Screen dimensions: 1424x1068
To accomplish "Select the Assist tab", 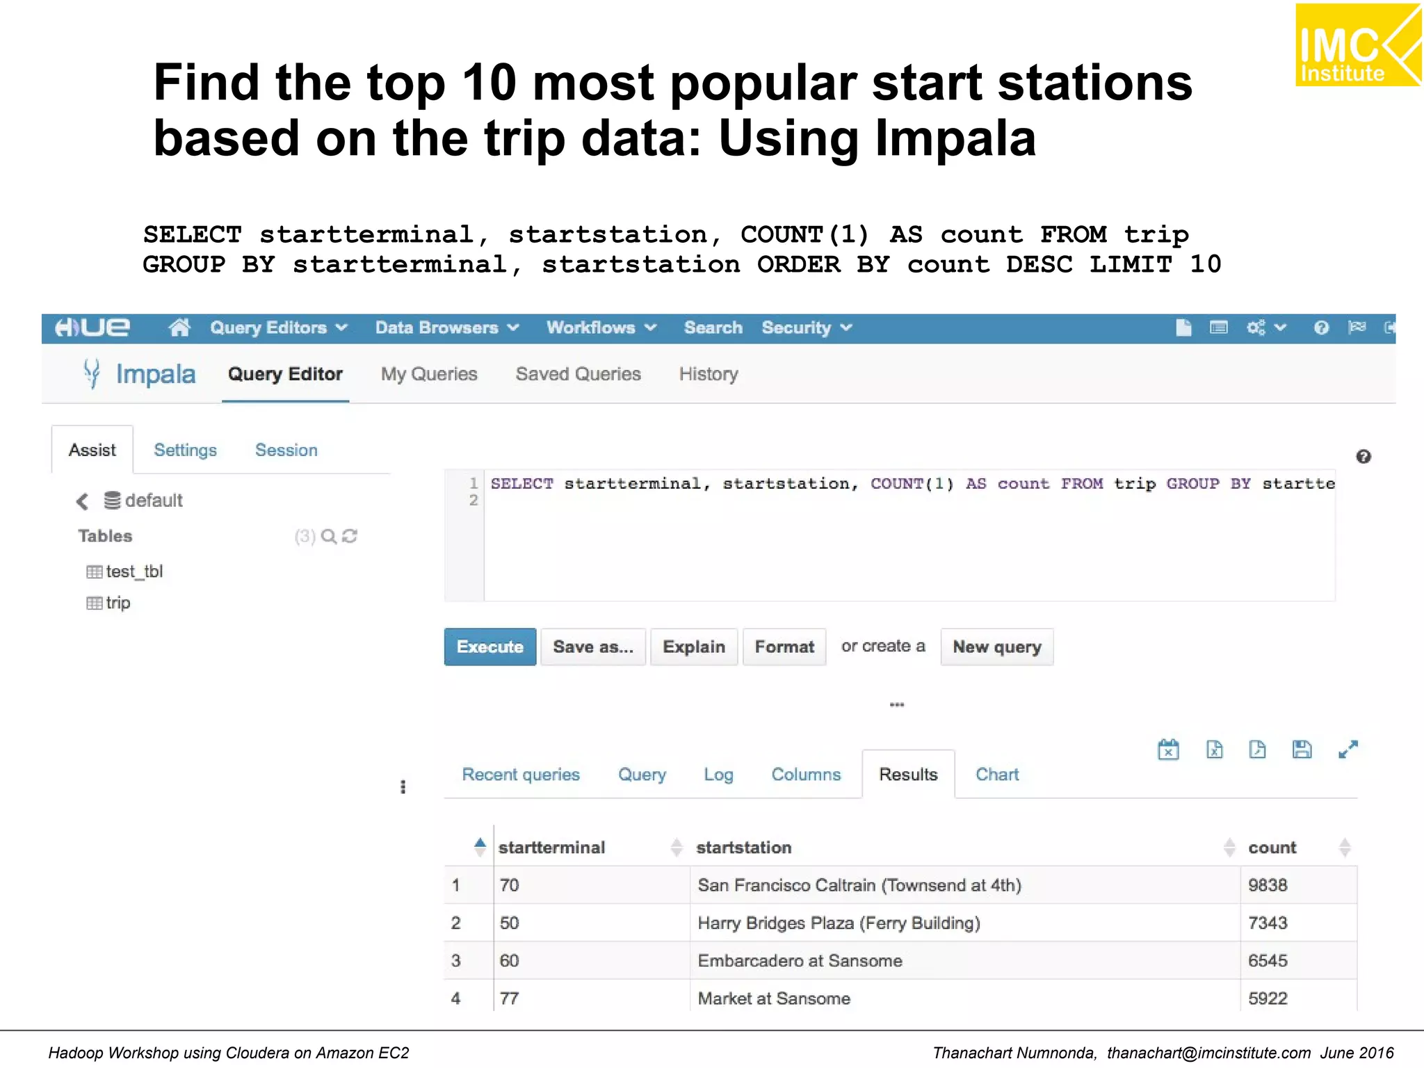I will tap(92, 450).
